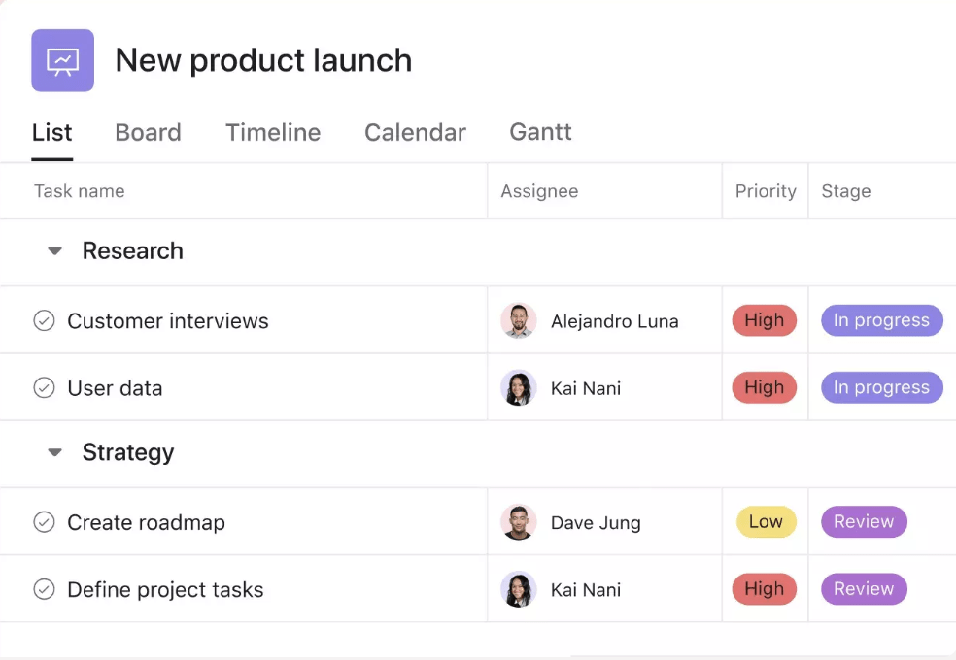Open the Timeline view tab
Screen dimensions: 956x660
pyautogui.click(x=273, y=132)
